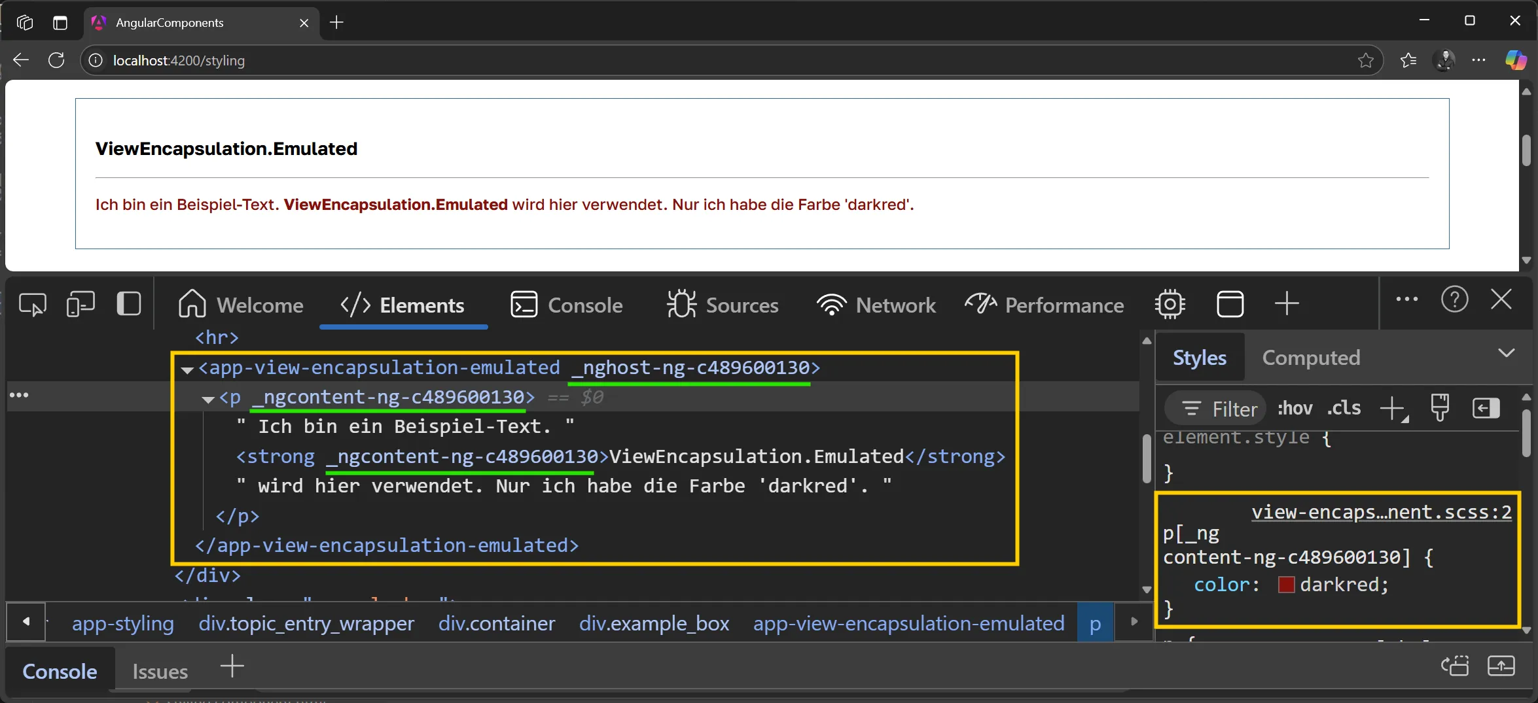
Task: Toggle device emulation mode
Action: click(x=80, y=305)
